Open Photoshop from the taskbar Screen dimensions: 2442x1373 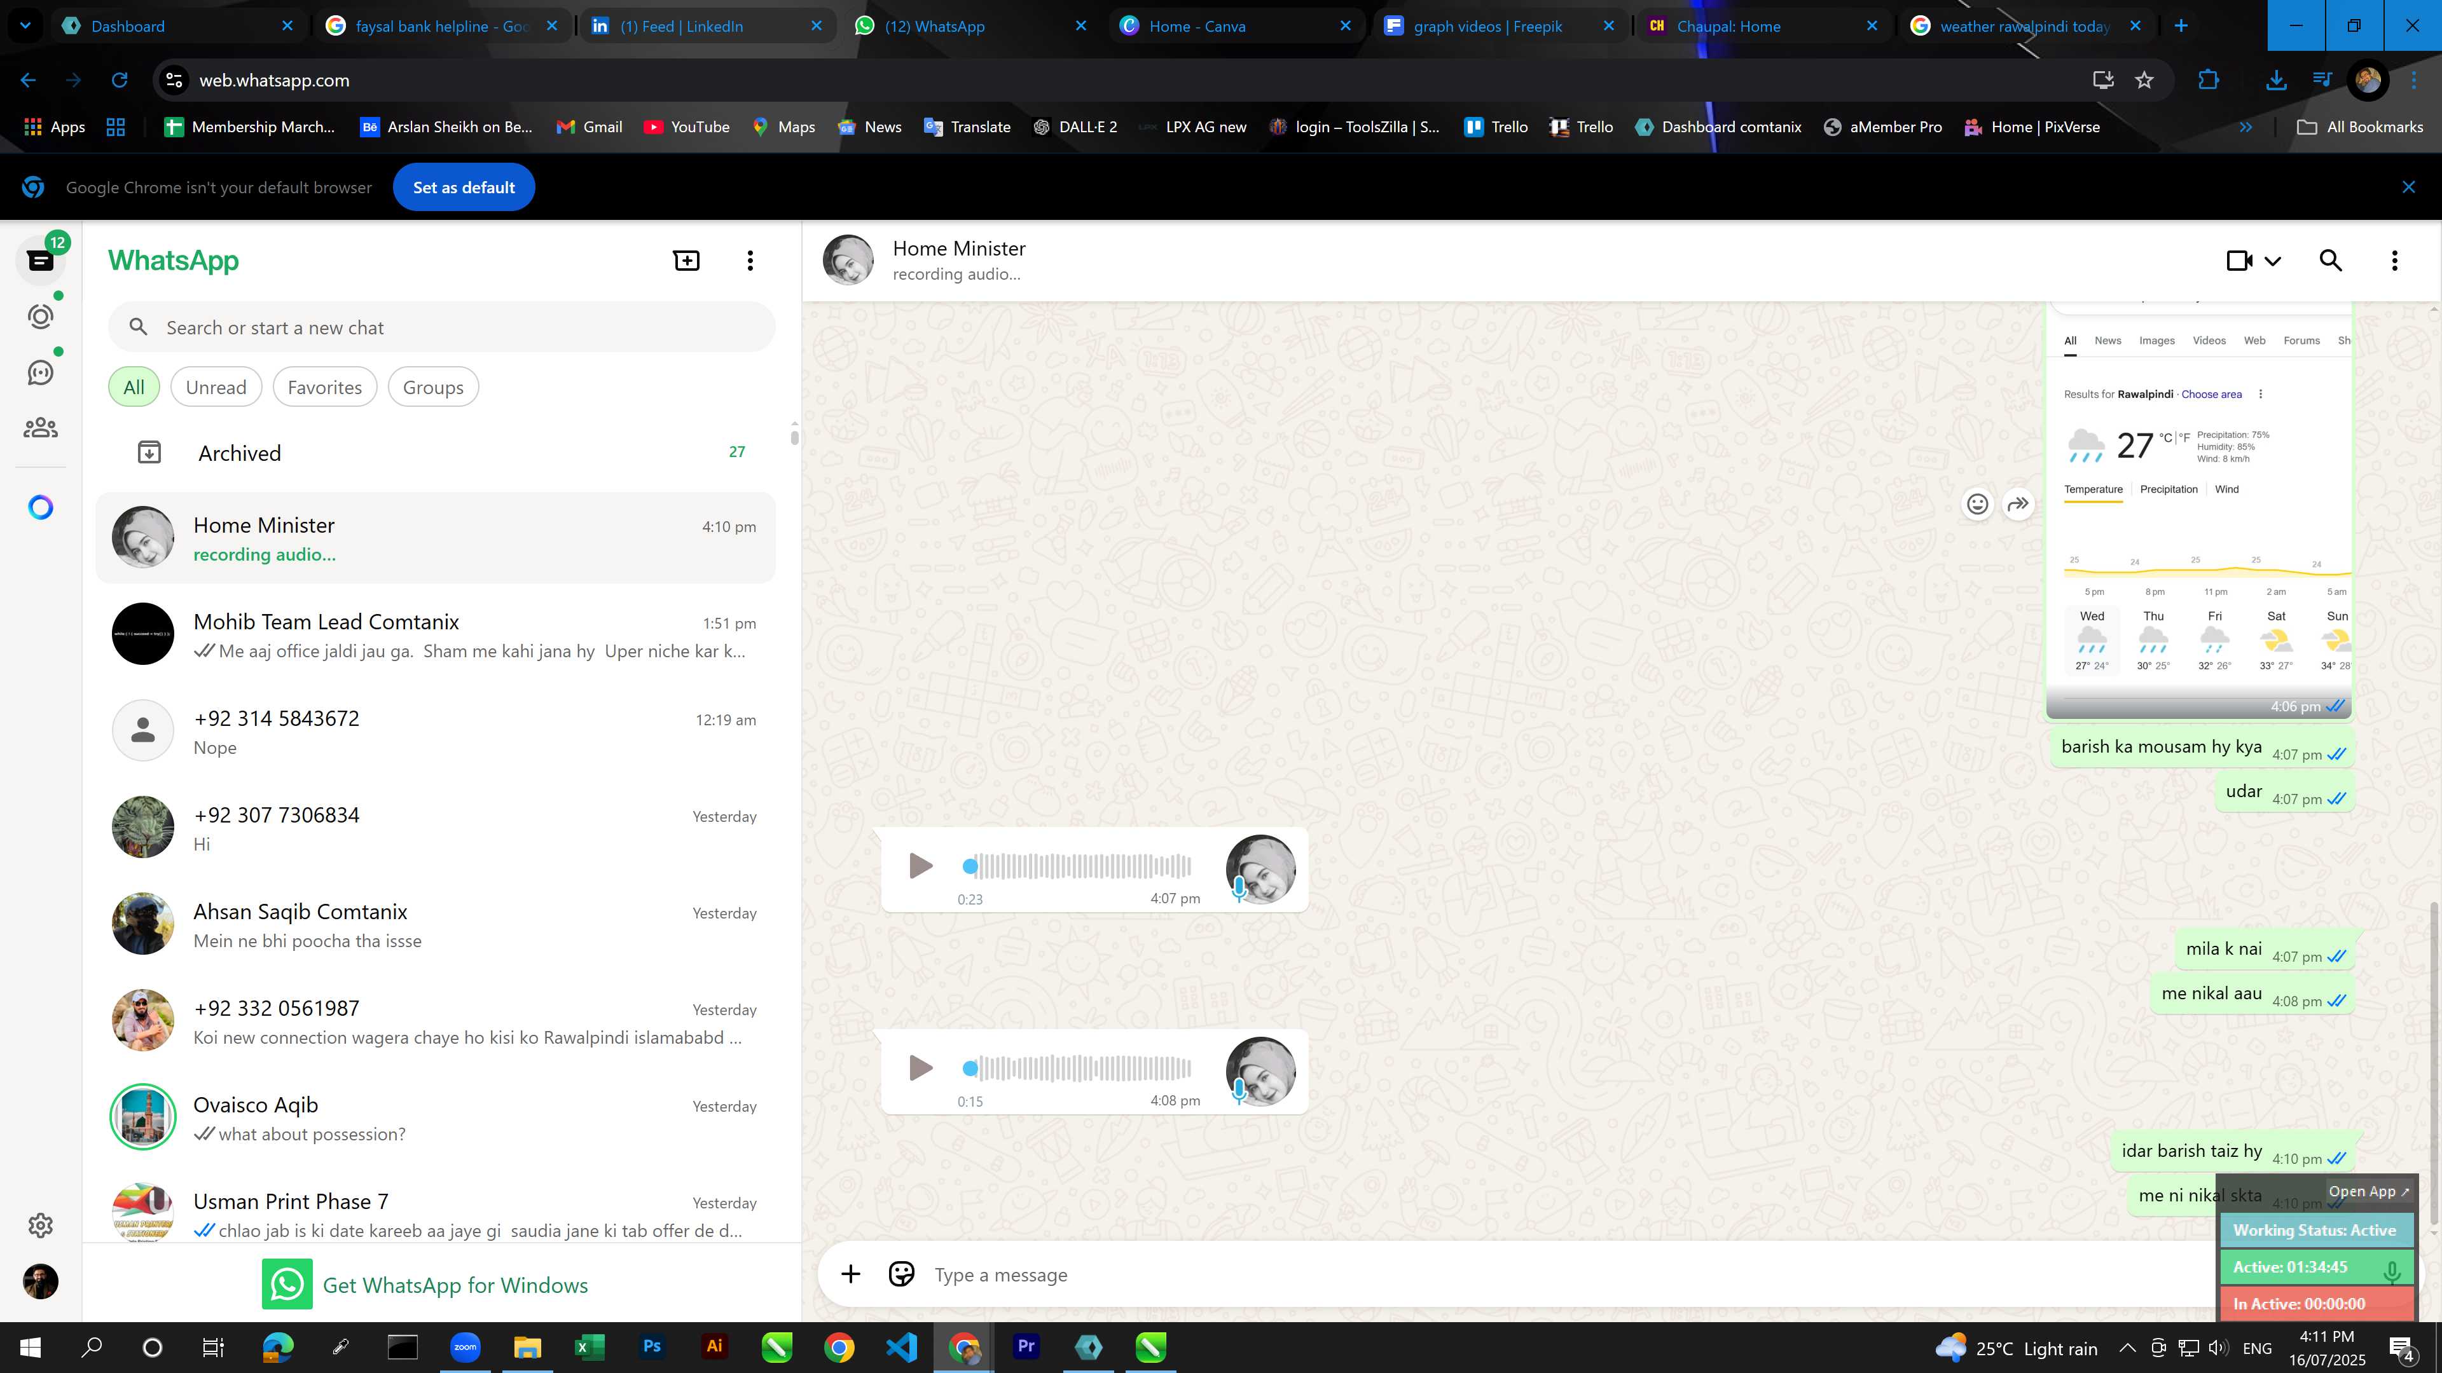[651, 1346]
